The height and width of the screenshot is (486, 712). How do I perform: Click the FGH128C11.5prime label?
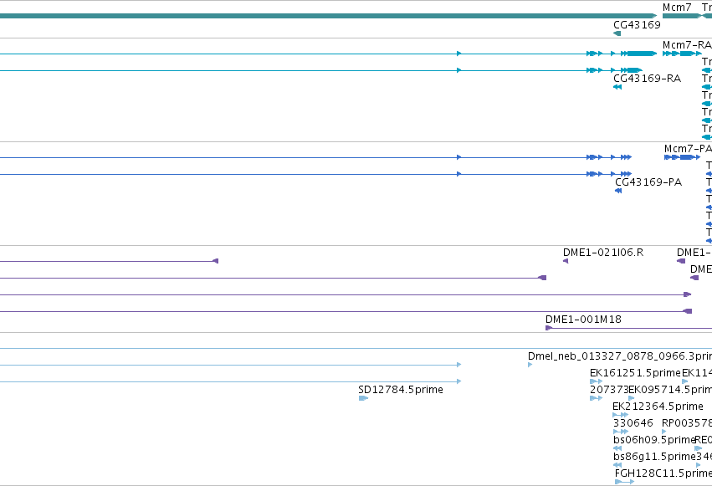(663, 473)
